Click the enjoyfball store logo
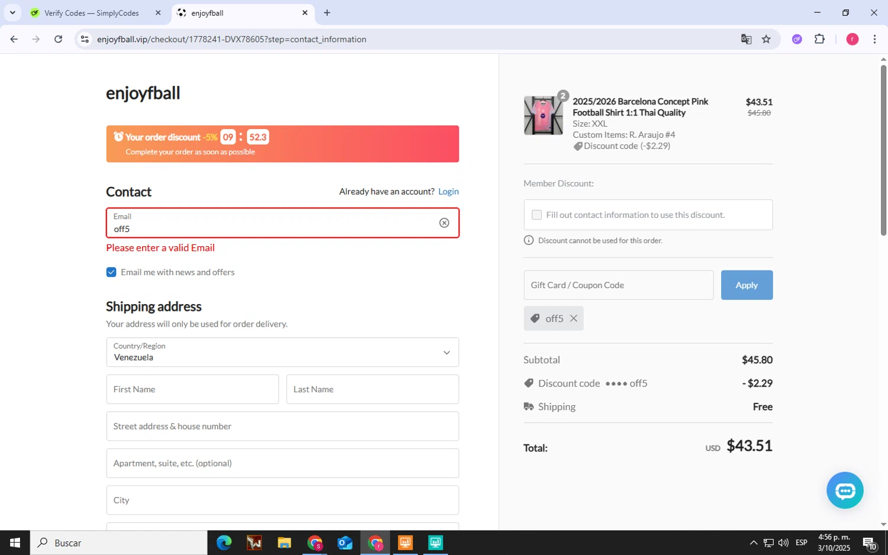 point(143,93)
